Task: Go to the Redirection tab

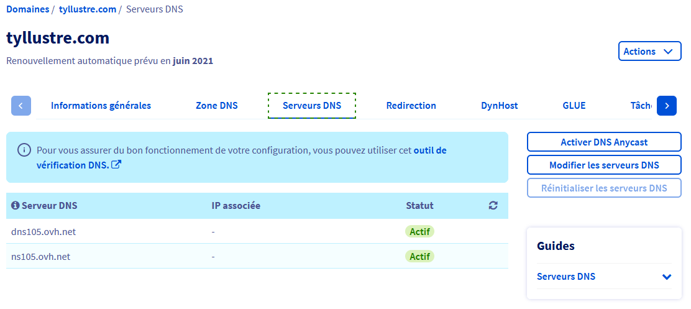Action: [x=411, y=106]
